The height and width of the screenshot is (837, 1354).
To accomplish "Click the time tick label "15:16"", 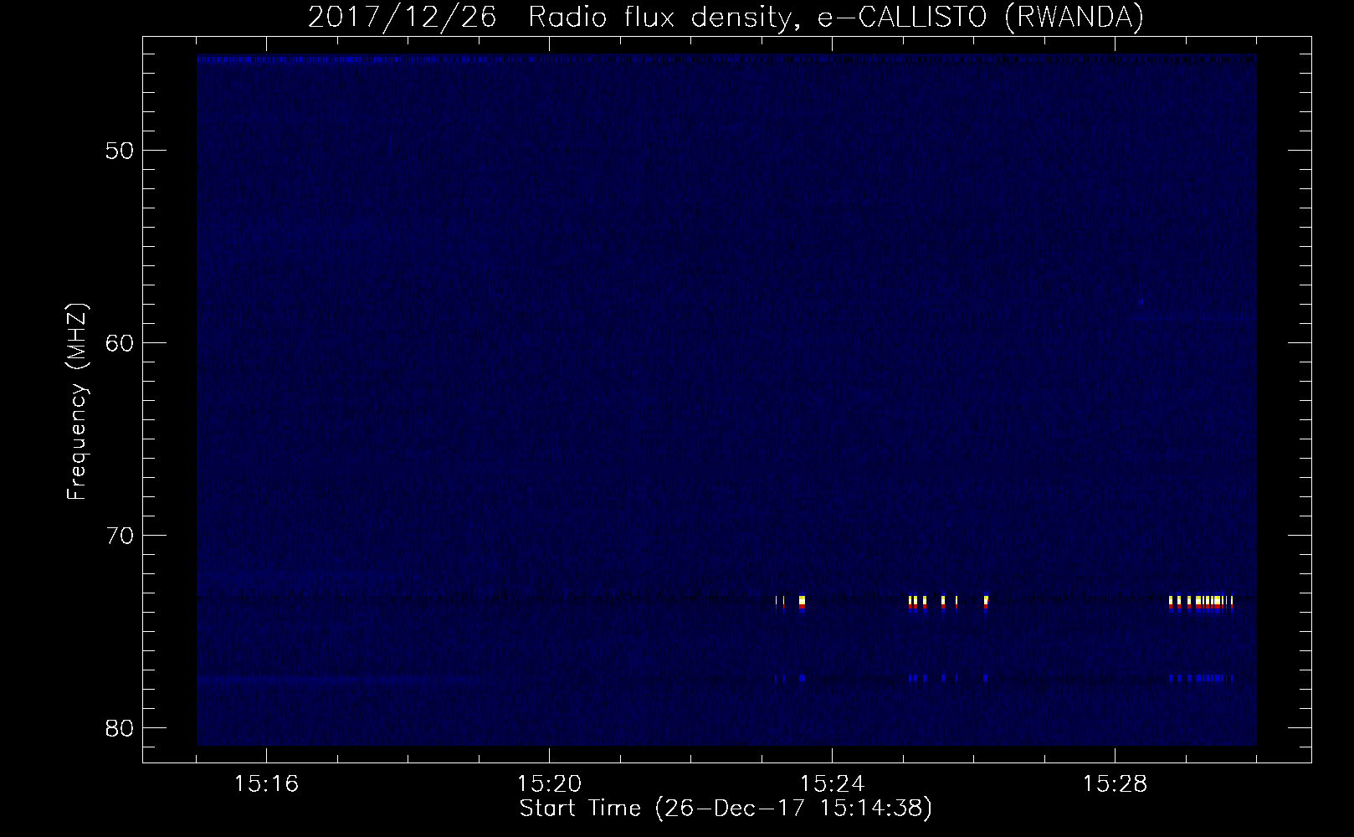I will (267, 784).
